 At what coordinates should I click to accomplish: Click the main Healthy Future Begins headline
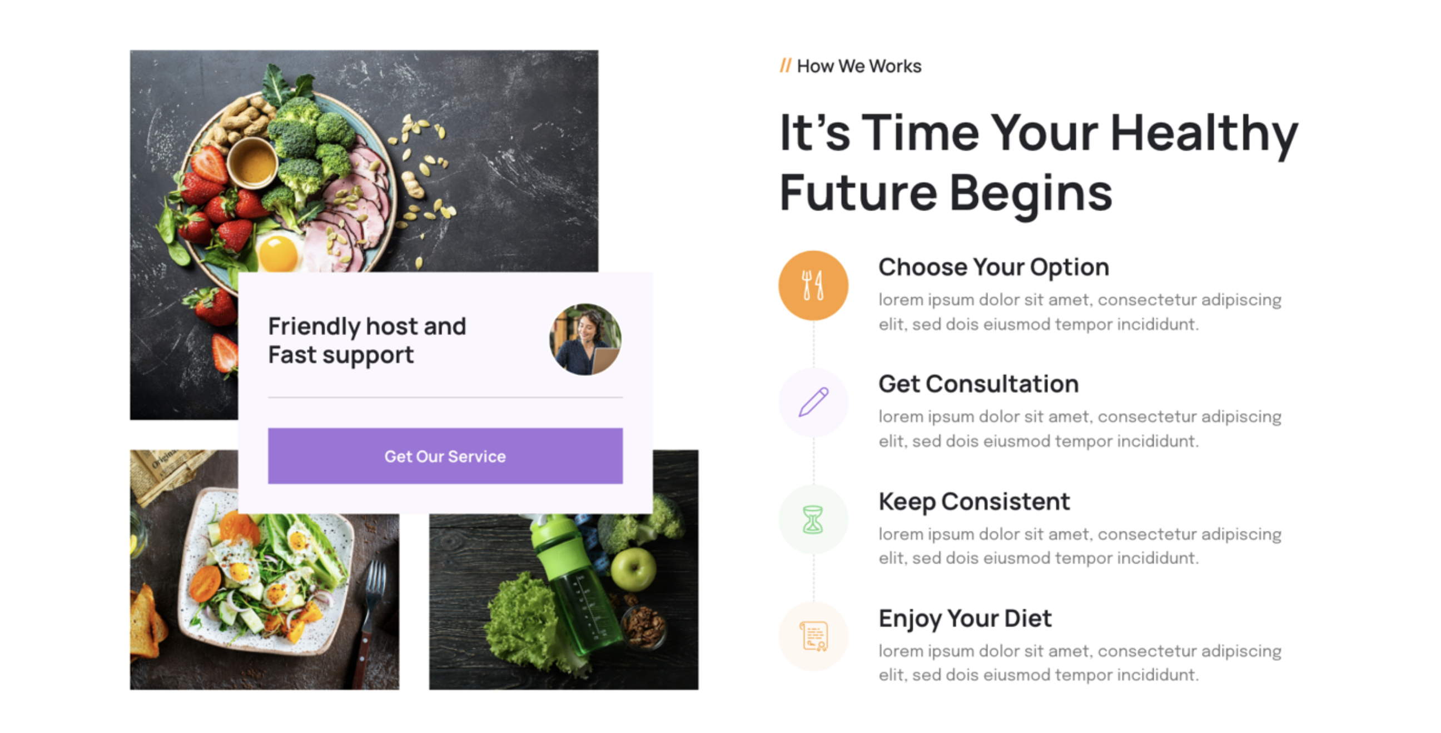(x=1039, y=162)
